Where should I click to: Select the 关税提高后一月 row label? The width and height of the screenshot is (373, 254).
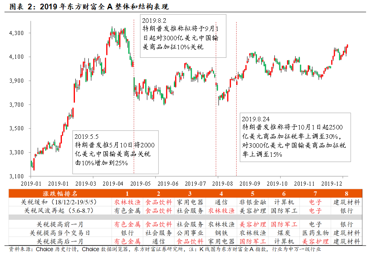coord(60,241)
